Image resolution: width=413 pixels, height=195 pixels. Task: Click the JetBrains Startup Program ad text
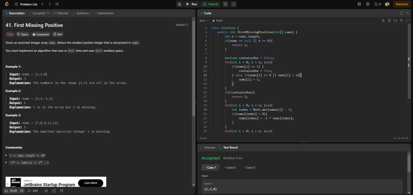tap(49, 185)
